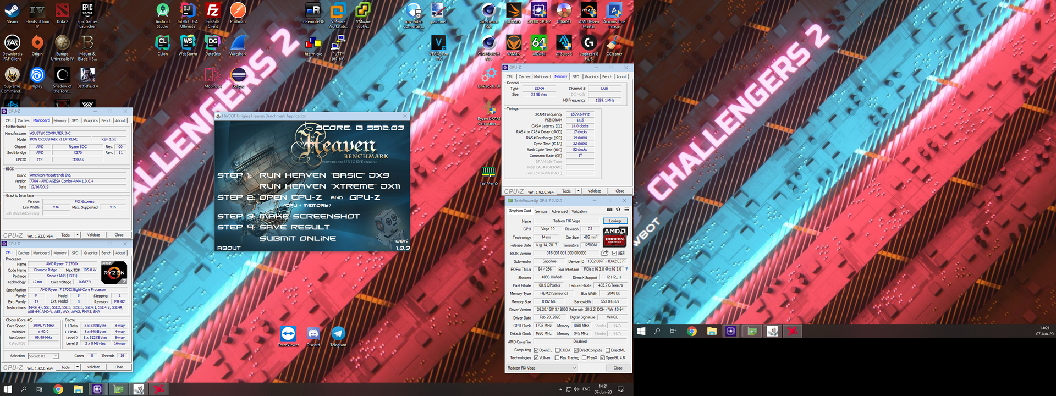The image size is (1056, 396).
Task: Expand Tools dropdown arrow in CPU-Z processor window
Action: pos(78,367)
